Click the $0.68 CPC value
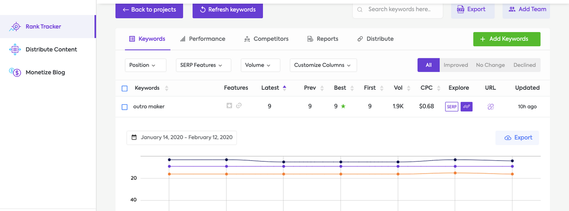This screenshot has height=211, width=569. pos(426,106)
